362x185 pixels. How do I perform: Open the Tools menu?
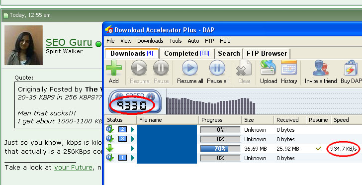coord(176,41)
